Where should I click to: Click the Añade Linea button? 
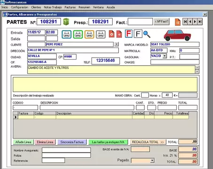point(23,142)
